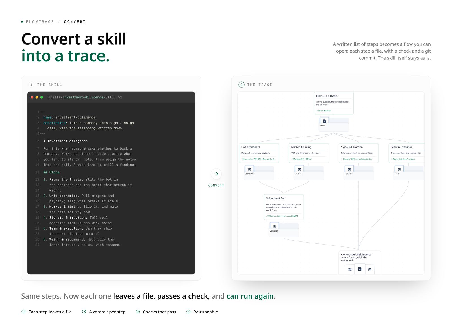Image resolution: width=452 pixels, height=333 pixels.
Task: Click the '# Investment diligence' heading line
Action: 65,141
